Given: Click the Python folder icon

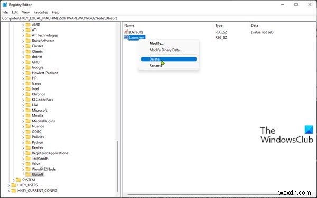Looking at the screenshot, I should (x=28, y=142).
